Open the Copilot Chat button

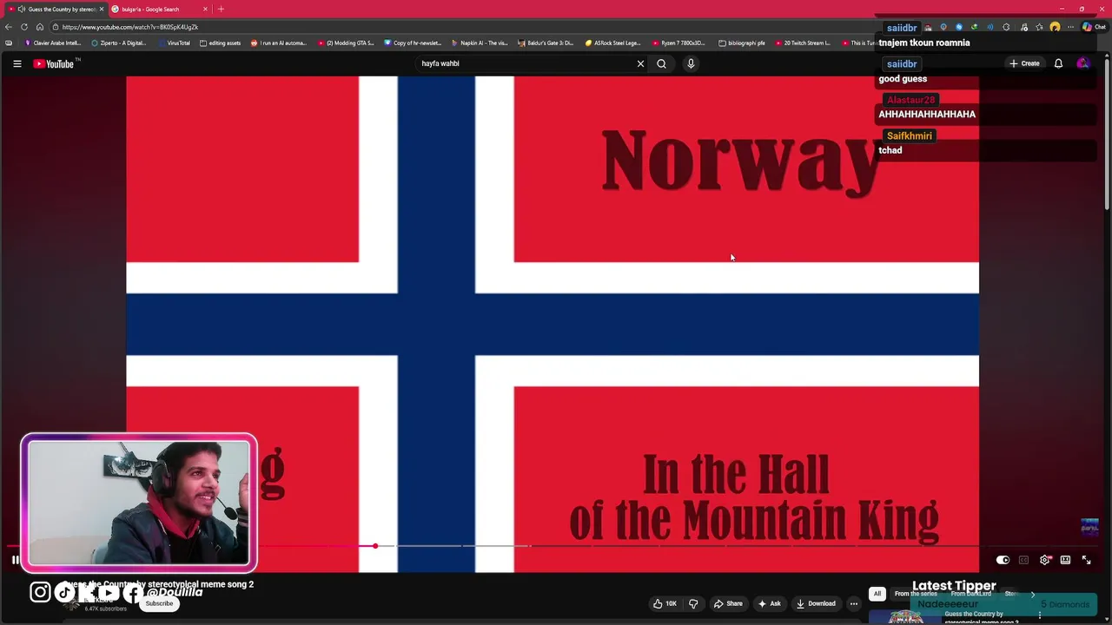(1093, 27)
